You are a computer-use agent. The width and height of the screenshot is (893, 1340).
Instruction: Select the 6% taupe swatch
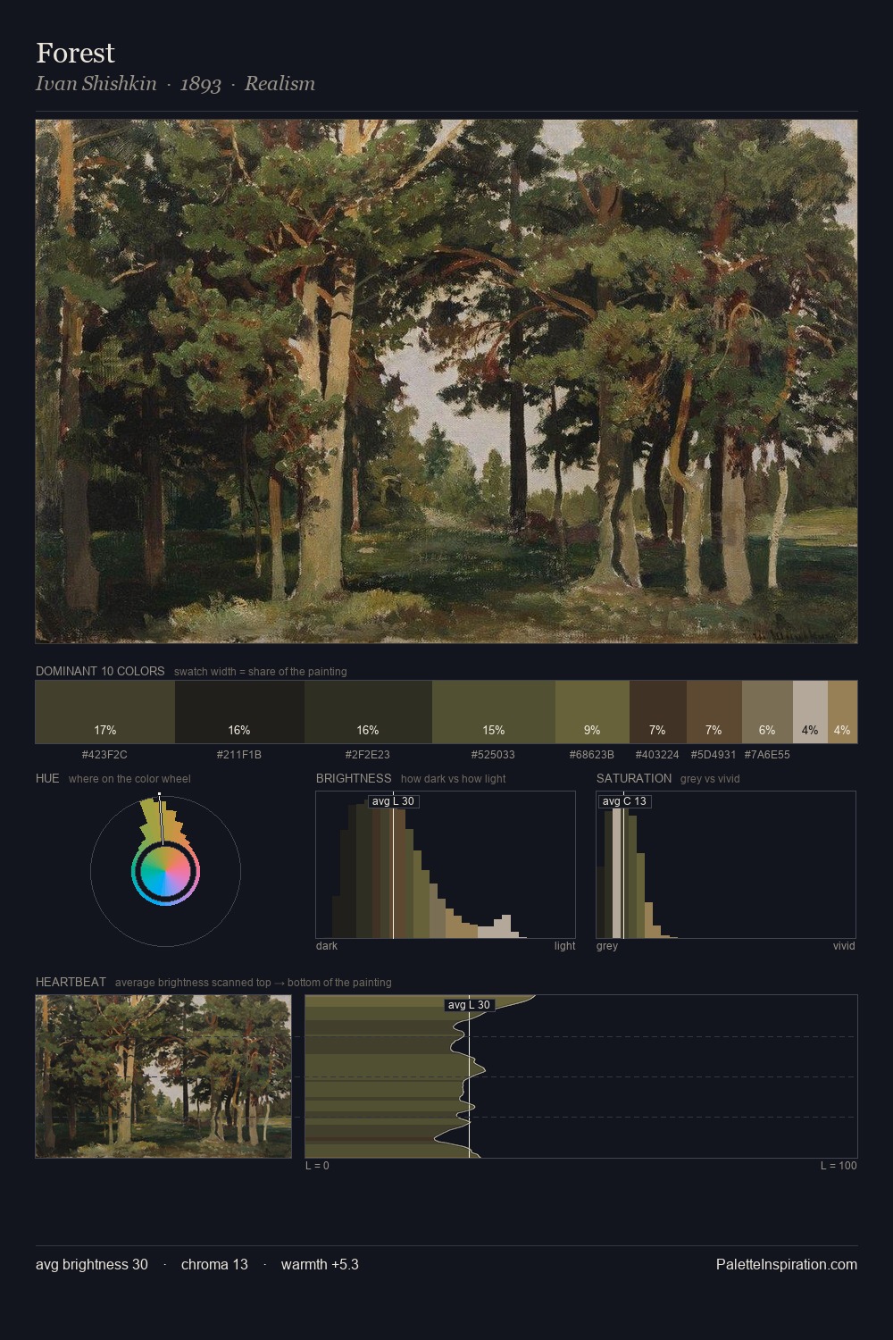tap(767, 712)
